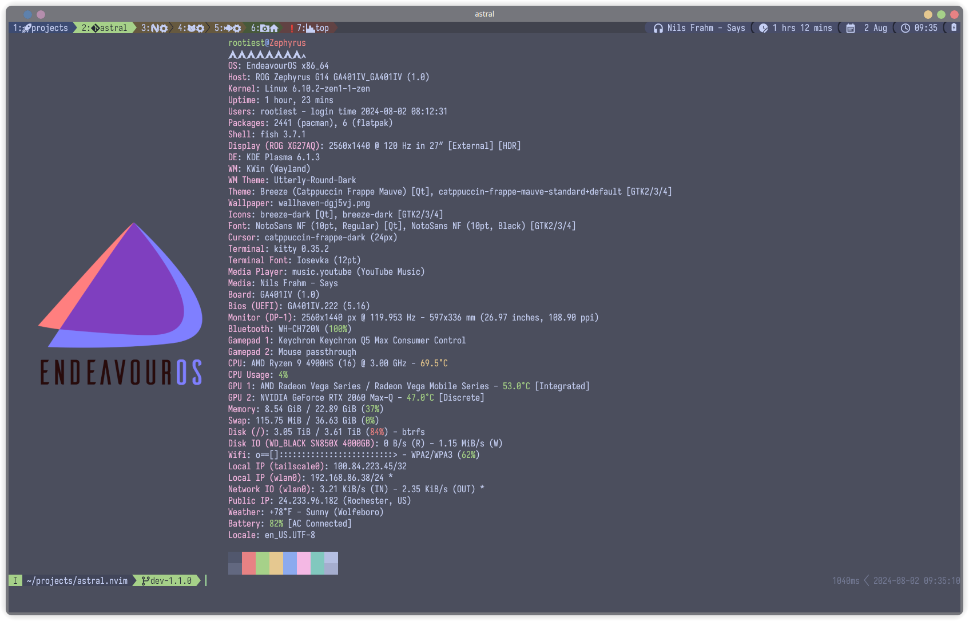Click the 'Local IP (tailscale0)' line
This screenshot has width=969, height=621.
point(317,466)
